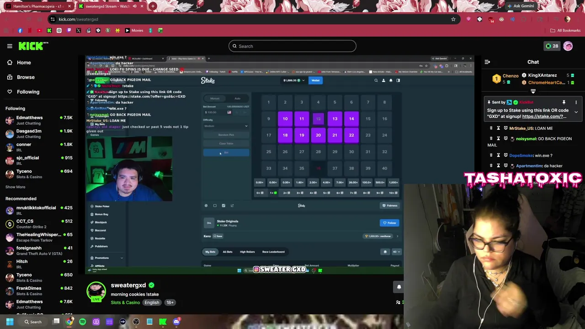This screenshot has height=329, width=585.
Task: Ban DopeSmoke with the shield icon
Action: pos(505,155)
